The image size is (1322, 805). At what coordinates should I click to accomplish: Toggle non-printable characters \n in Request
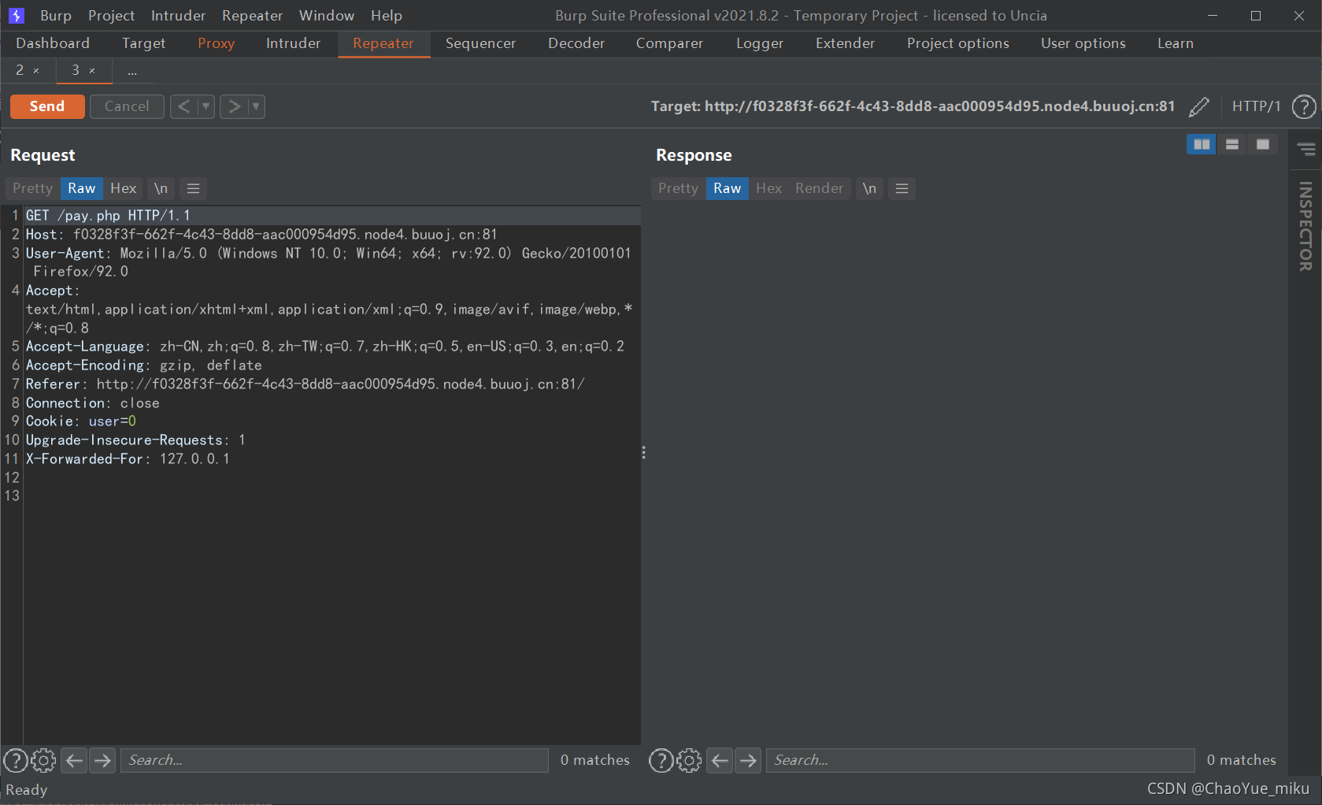point(161,188)
